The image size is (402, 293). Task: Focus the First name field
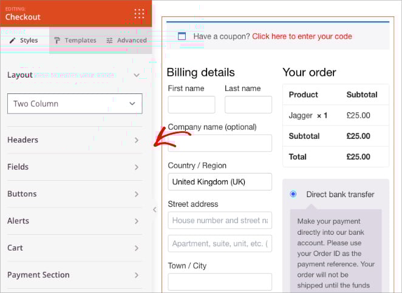191,104
